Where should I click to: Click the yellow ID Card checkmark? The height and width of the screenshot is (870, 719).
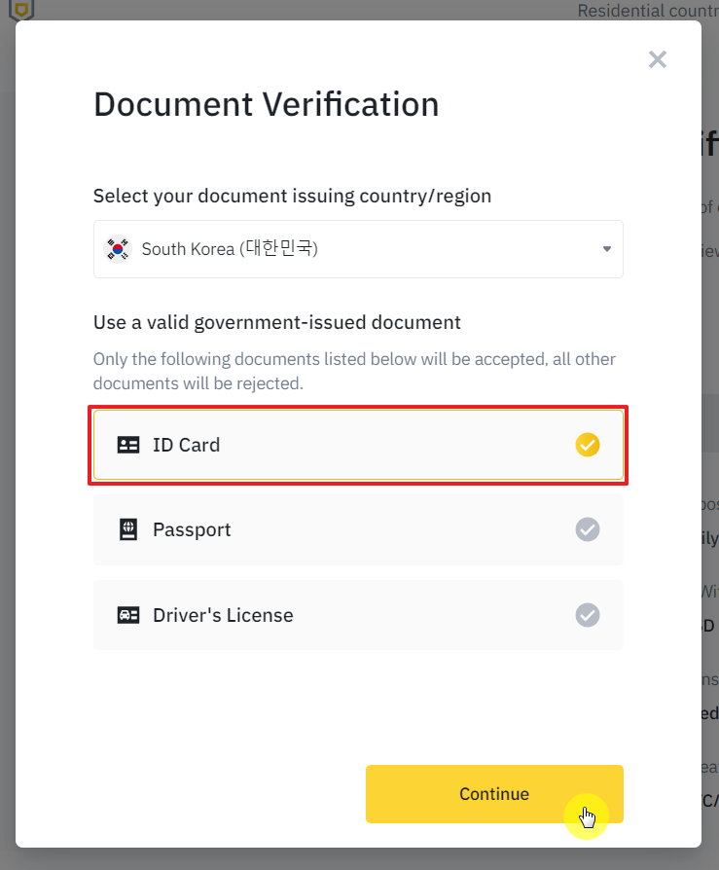click(x=588, y=445)
